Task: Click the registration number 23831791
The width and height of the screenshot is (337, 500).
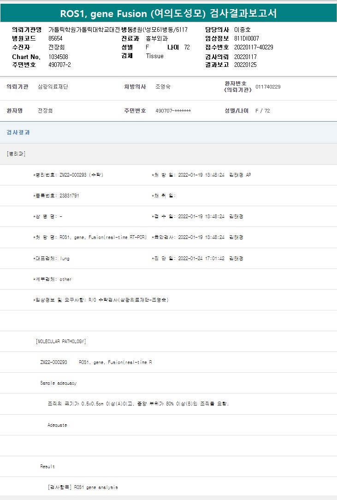Action: 69,196
